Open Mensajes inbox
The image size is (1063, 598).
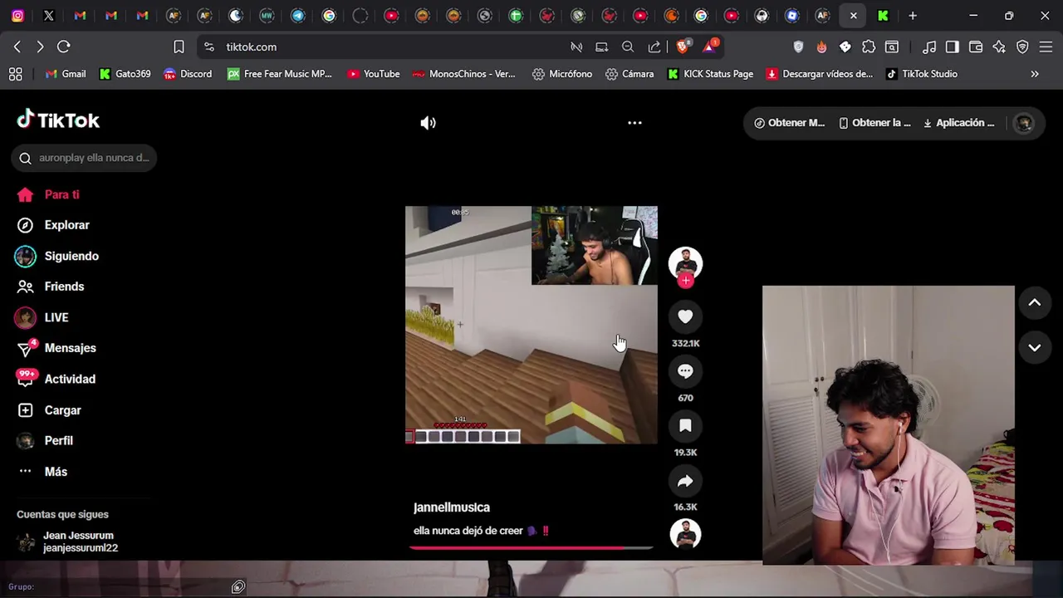(56, 348)
